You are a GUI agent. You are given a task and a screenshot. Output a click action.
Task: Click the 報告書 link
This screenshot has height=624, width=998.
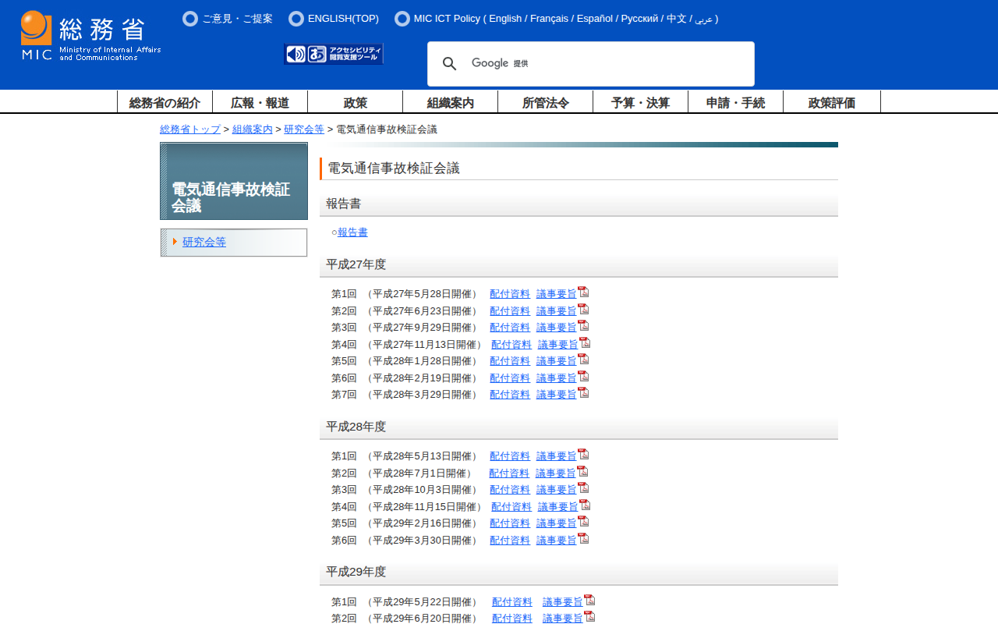tap(352, 232)
